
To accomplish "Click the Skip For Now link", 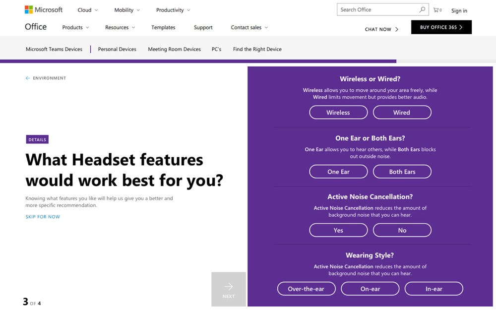I will [43, 217].
